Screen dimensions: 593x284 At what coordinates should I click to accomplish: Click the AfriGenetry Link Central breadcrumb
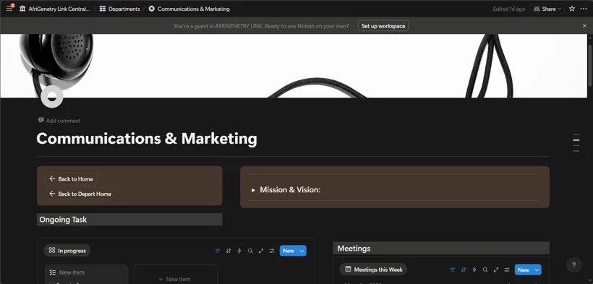tap(55, 9)
